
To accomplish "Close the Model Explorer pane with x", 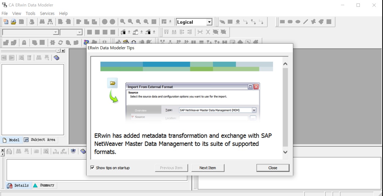I will 63,51.
